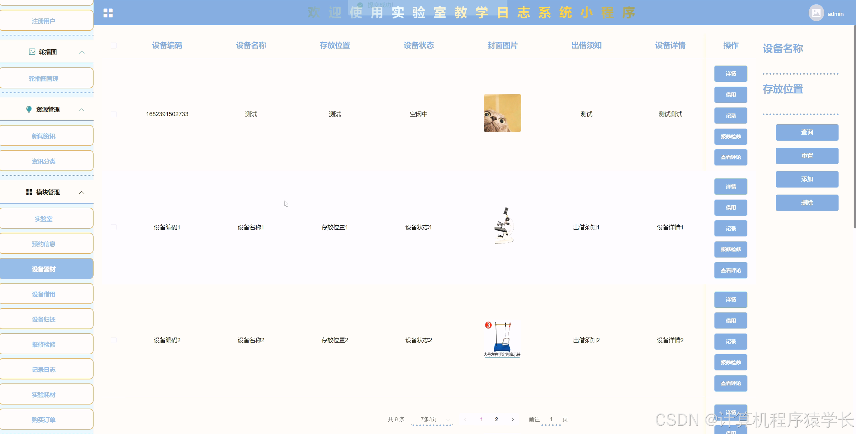The width and height of the screenshot is (856, 434).
Task: Click the 前往 page number input
Action: tap(551, 419)
